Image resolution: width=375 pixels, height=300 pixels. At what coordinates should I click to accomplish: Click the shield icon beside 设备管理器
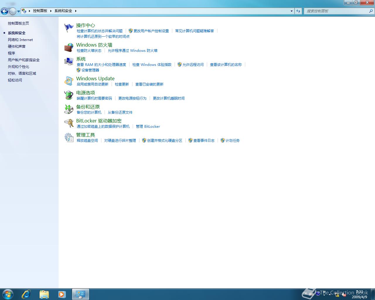(x=78, y=70)
